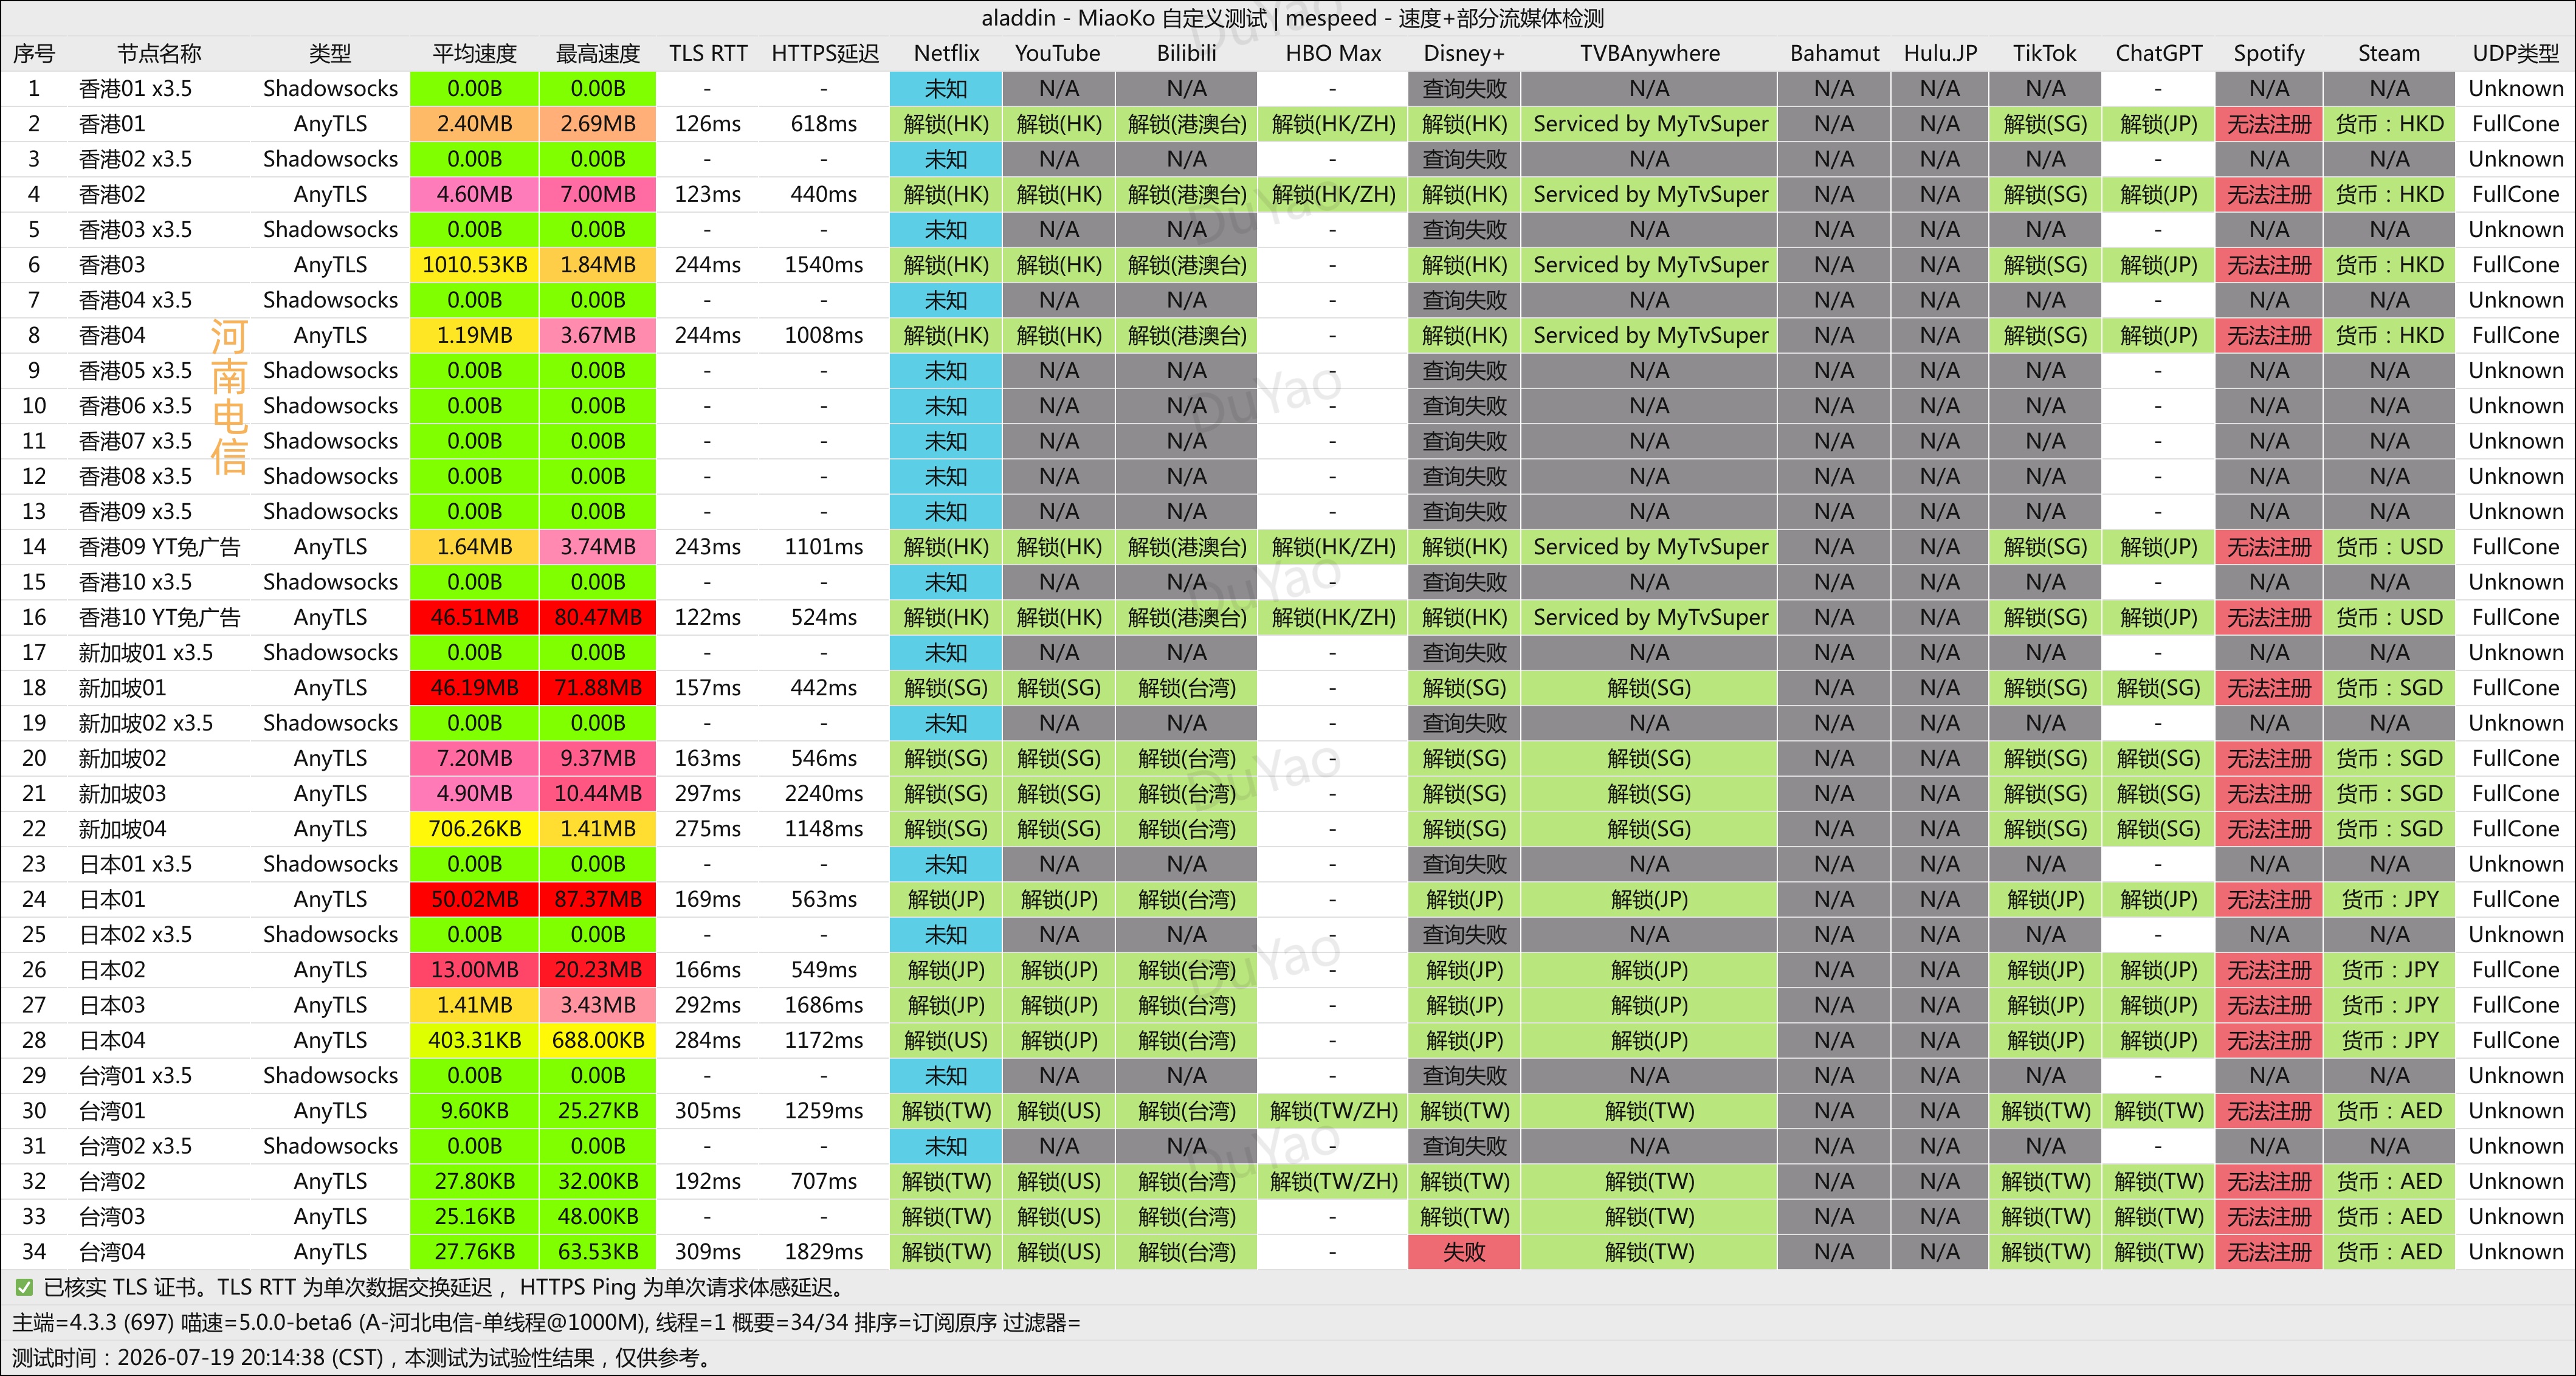Click the TVBAnywhere column header

tap(1650, 54)
